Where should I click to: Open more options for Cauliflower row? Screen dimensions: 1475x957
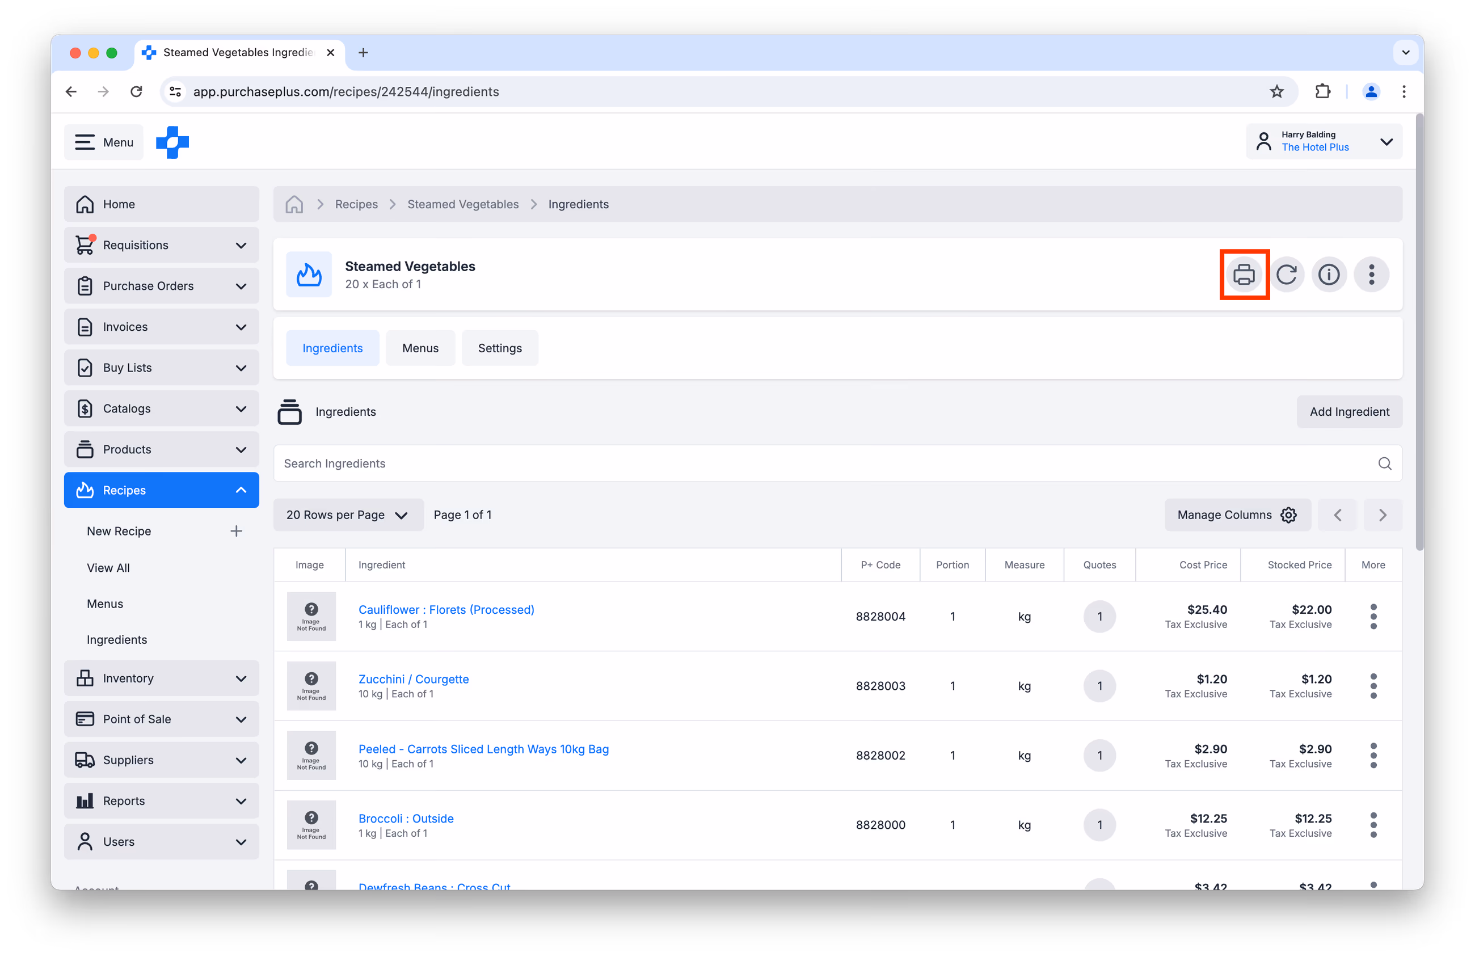point(1373,617)
